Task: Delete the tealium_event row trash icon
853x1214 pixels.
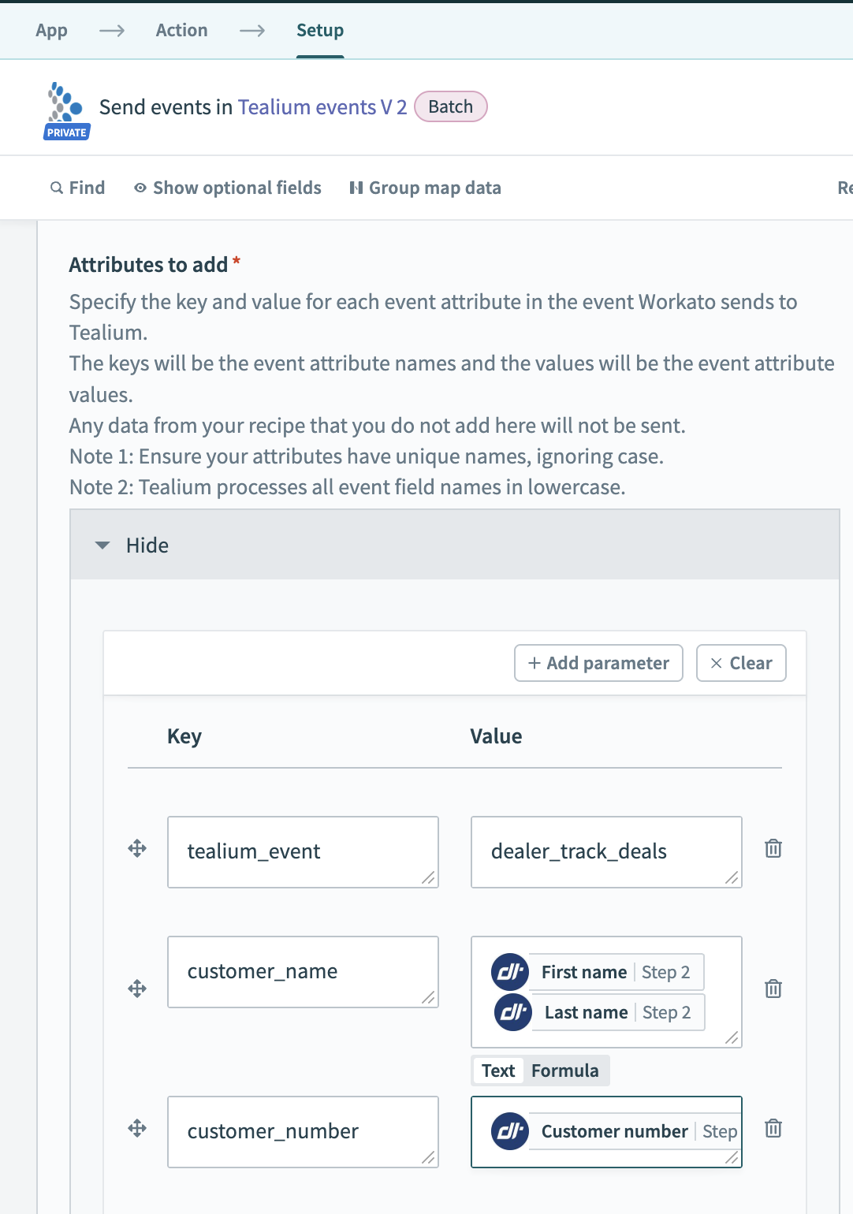Action: coord(773,849)
